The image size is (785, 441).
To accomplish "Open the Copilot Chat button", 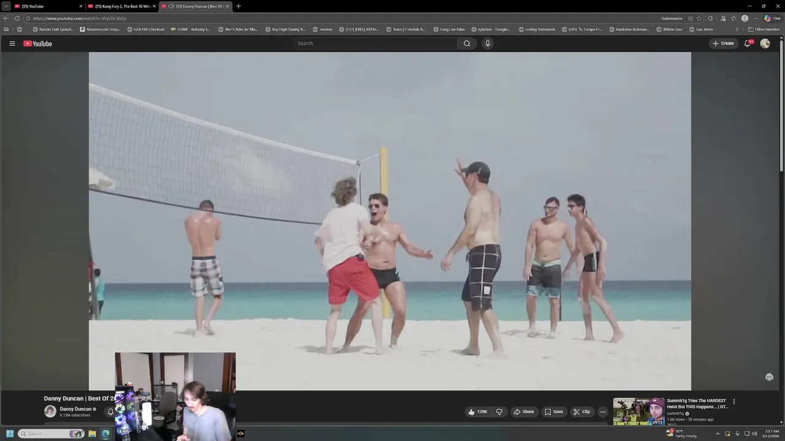I will tap(772, 18).
